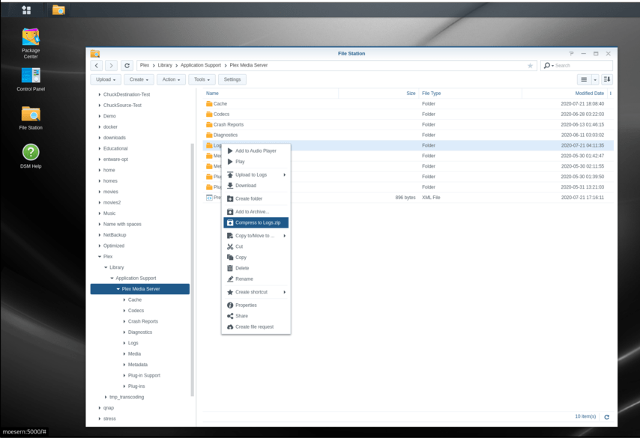Open Package Center desktop icon
Viewport: 640px width, 438px height.
[31, 43]
